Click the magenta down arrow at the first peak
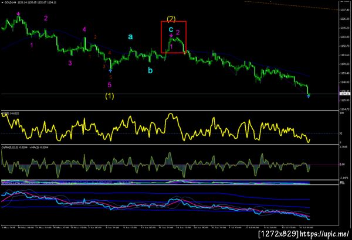The width and height of the screenshot is (352, 240). (x=18, y=13)
